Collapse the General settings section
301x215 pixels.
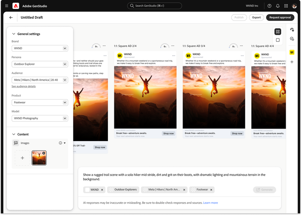coord(14,34)
